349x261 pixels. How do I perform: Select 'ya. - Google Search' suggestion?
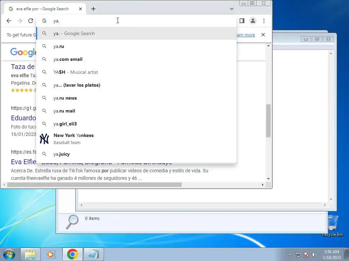(136, 34)
